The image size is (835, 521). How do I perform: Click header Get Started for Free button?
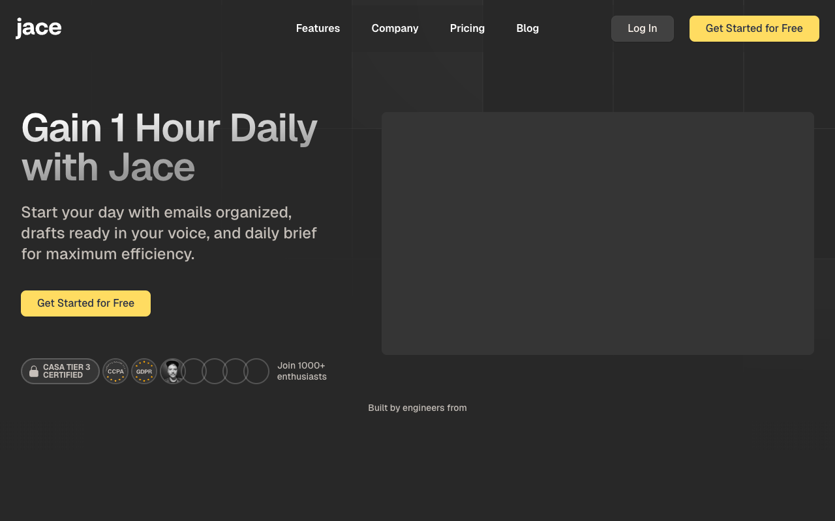[x=754, y=29]
